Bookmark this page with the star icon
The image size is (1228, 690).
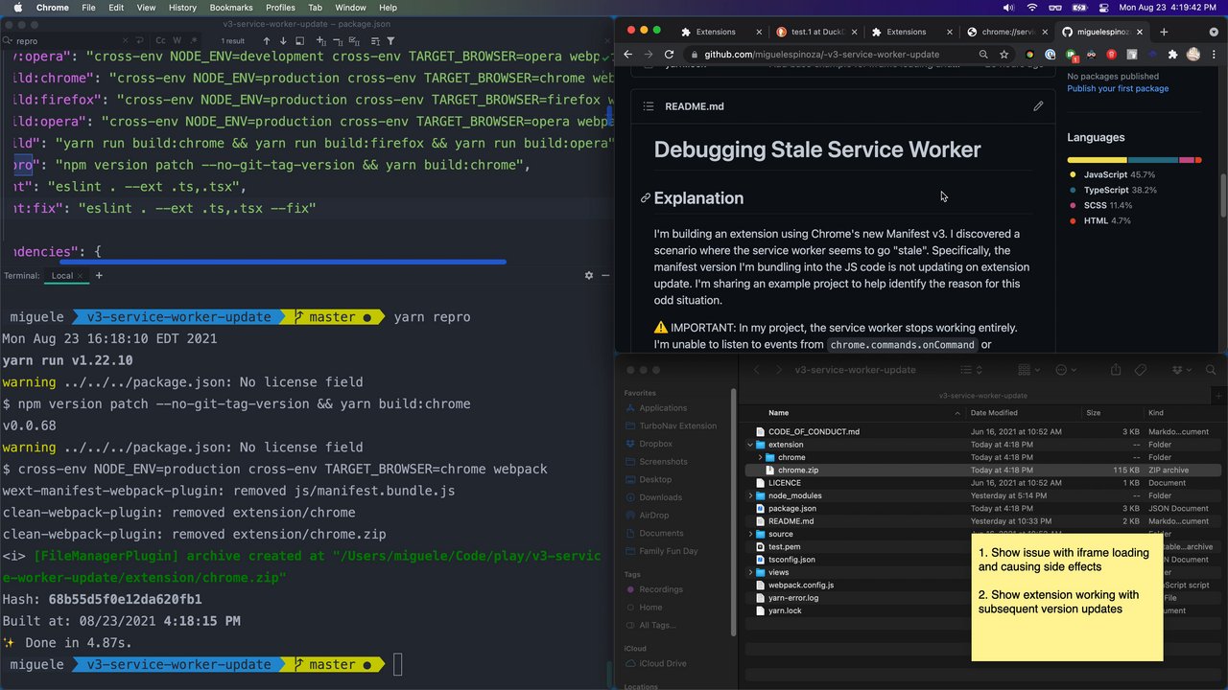click(1004, 55)
